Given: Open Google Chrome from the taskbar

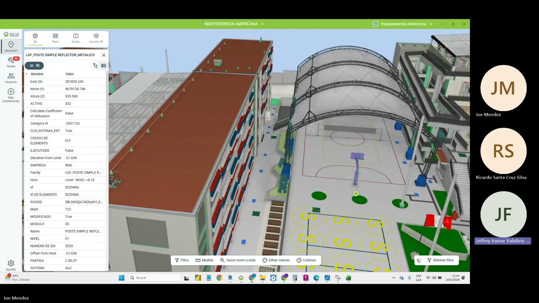Looking at the screenshot, I should (219, 278).
